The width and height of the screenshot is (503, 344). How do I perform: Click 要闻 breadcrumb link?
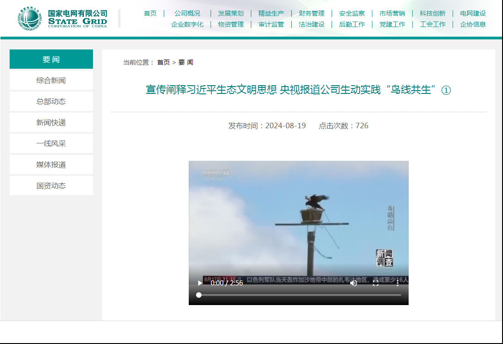pos(186,62)
